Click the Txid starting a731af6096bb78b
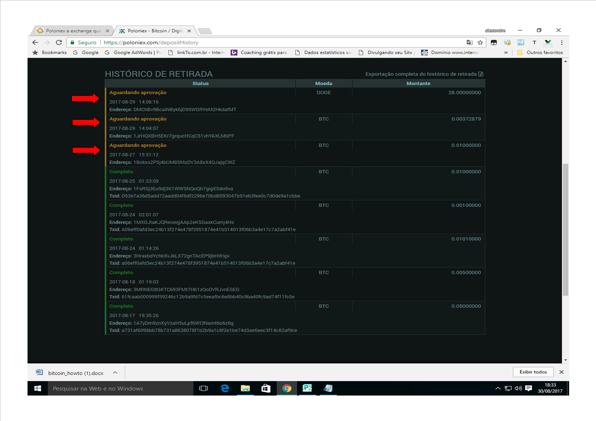Screen dimensions: 596x421 pyautogui.click(x=209, y=330)
